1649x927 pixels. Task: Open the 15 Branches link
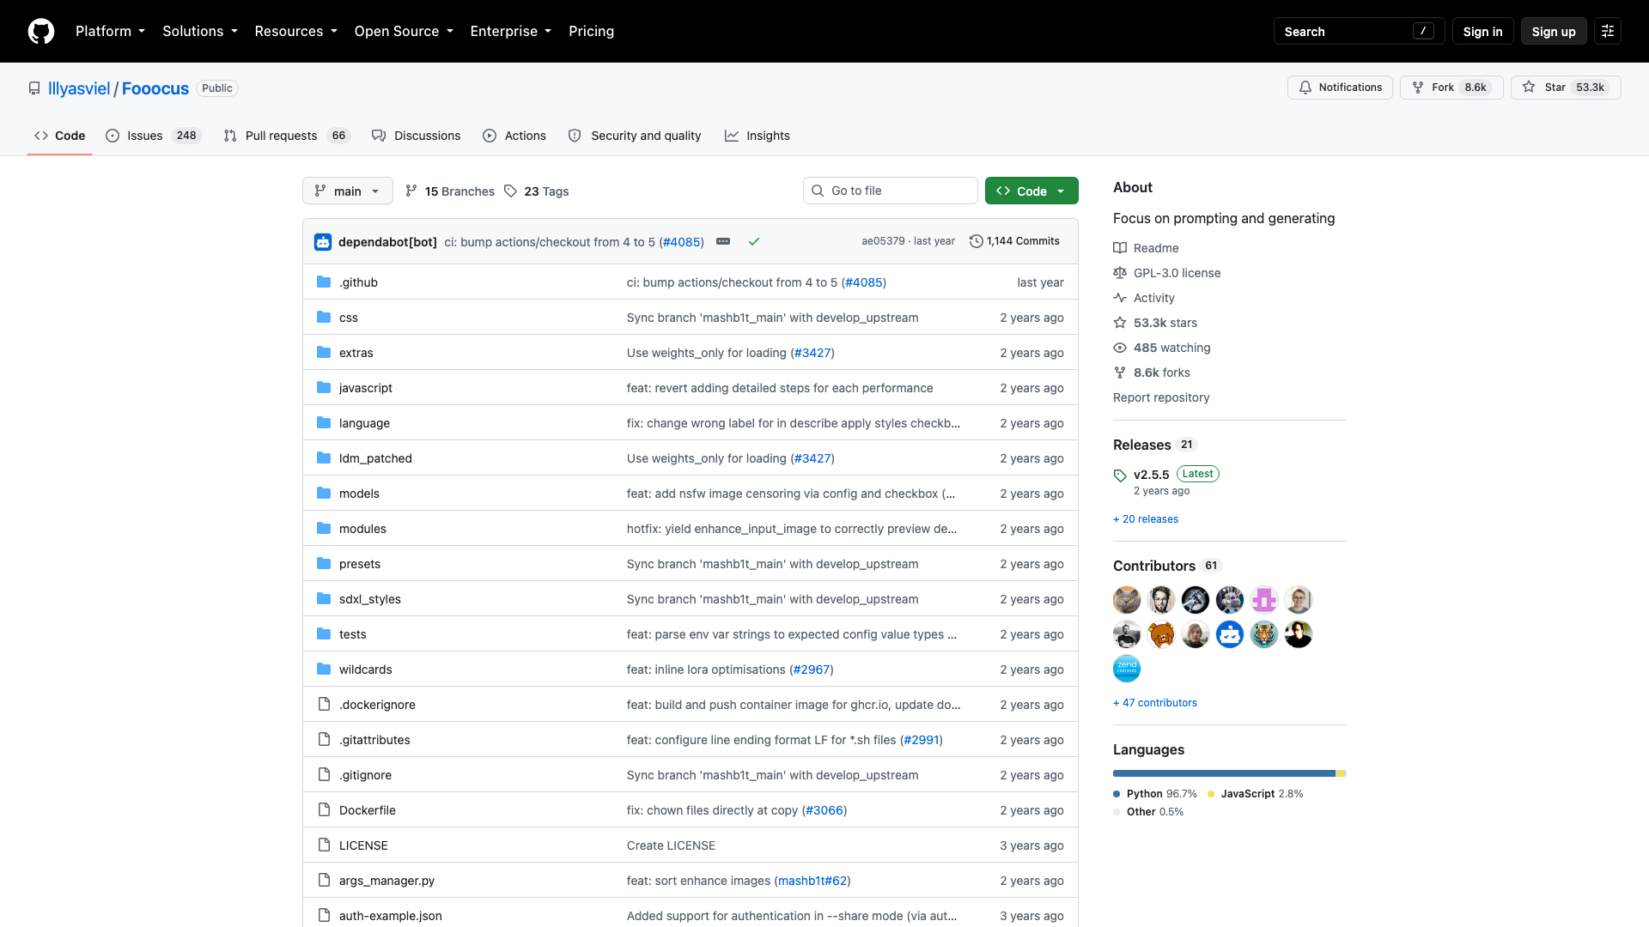(x=450, y=191)
